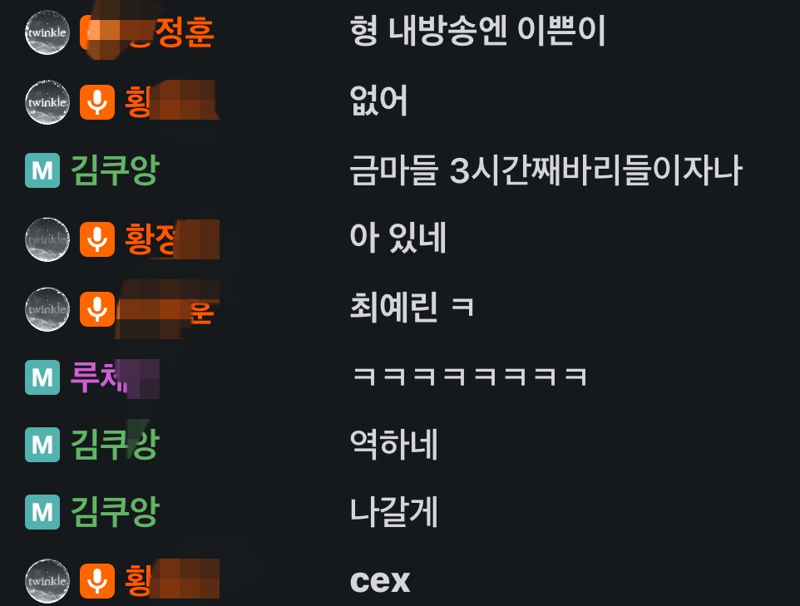Open the dimmed twinkle avatar on the '아 있네' row
Viewport: 800px width, 606px height.
click(47, 239)
